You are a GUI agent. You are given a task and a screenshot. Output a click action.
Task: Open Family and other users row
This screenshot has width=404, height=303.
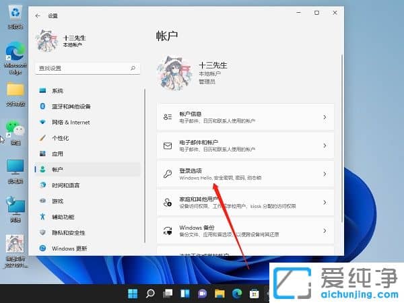pyautogui.click(x=246, y=202)
